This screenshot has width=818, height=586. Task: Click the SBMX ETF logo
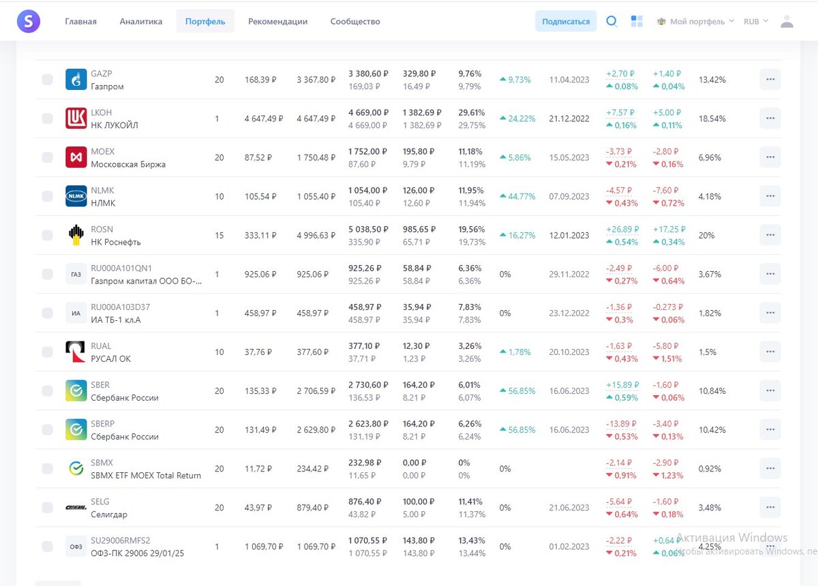click(76, 468)
